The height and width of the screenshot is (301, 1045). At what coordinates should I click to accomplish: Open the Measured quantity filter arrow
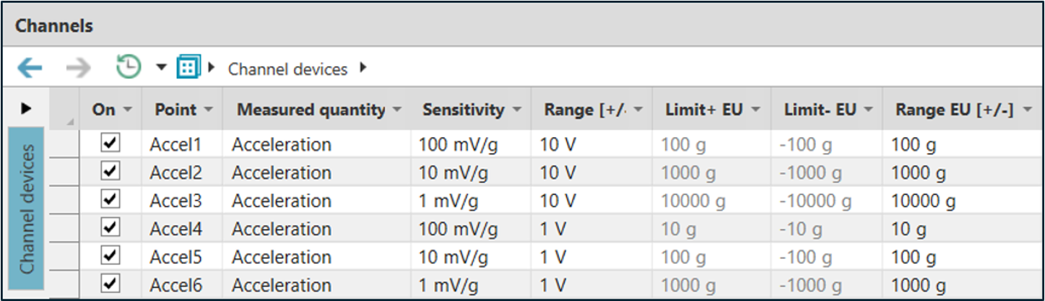click(x=397, y=110)
